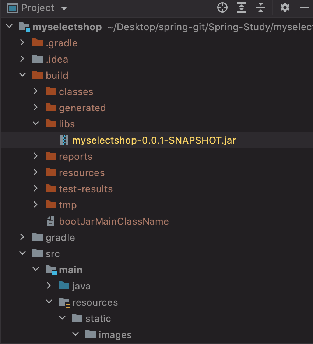Viewport: 313px width, 344px height.
Task: Open the Project panel gear settings
Action: click(x=285, y=8)
